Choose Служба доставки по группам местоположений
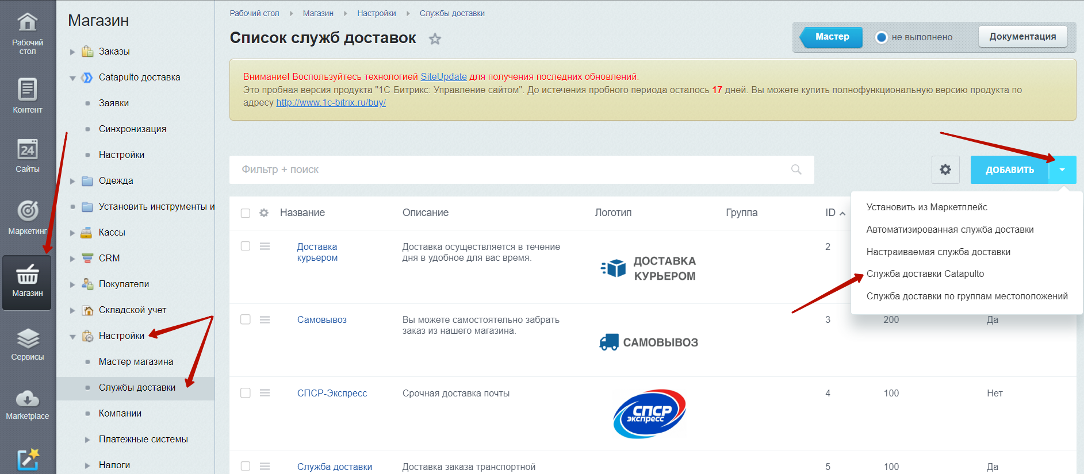The height and width of the screenshot is (474, 1084). (x=967, y=296)
